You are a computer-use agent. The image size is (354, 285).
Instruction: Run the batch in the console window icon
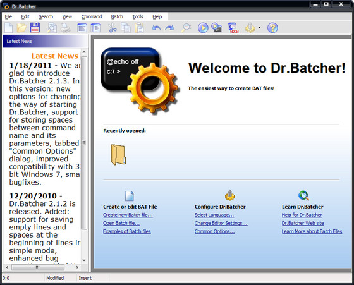pos(216,28)
